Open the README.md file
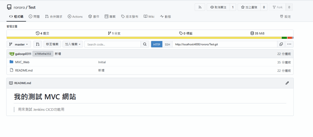 tap(24, 70)
